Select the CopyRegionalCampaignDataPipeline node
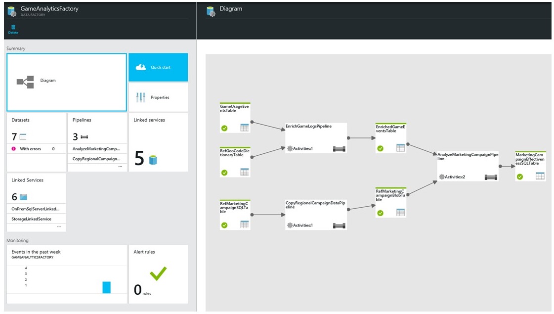The image size is (554, 314). (316, 215)
